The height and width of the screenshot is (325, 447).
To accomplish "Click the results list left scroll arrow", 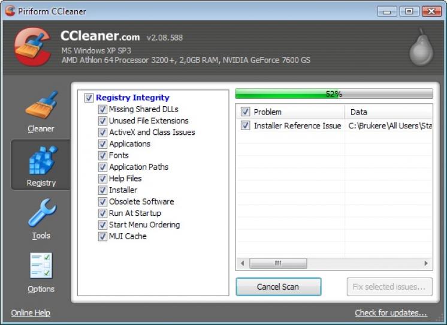I will point(242,263).
